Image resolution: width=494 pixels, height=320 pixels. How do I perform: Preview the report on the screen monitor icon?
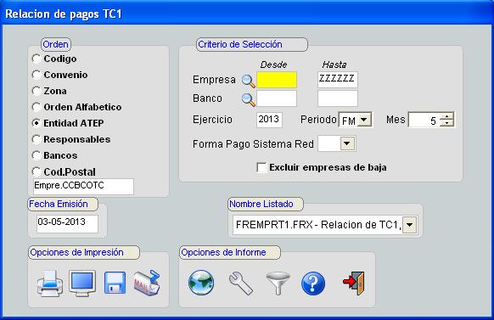(82, 283)
